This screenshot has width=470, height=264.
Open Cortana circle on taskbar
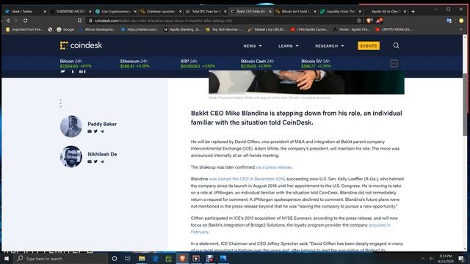(x=115, y=258)
